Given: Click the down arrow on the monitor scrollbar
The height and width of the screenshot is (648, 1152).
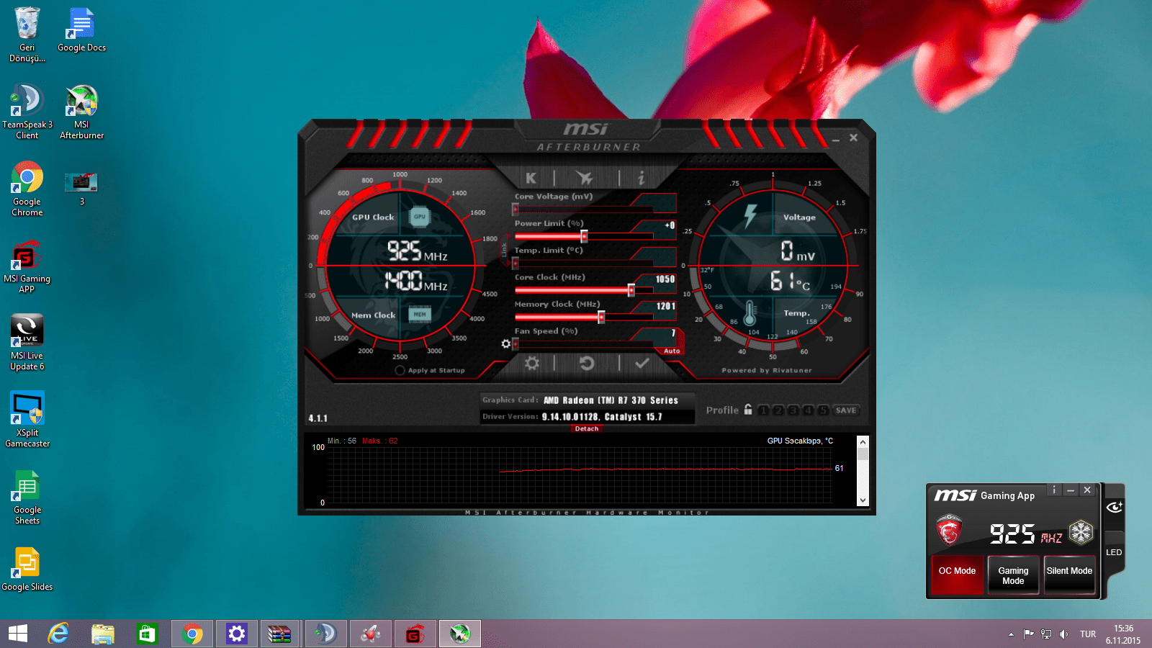Looking at the screenshot, I should pyautogui.click(x=863, y=499).
